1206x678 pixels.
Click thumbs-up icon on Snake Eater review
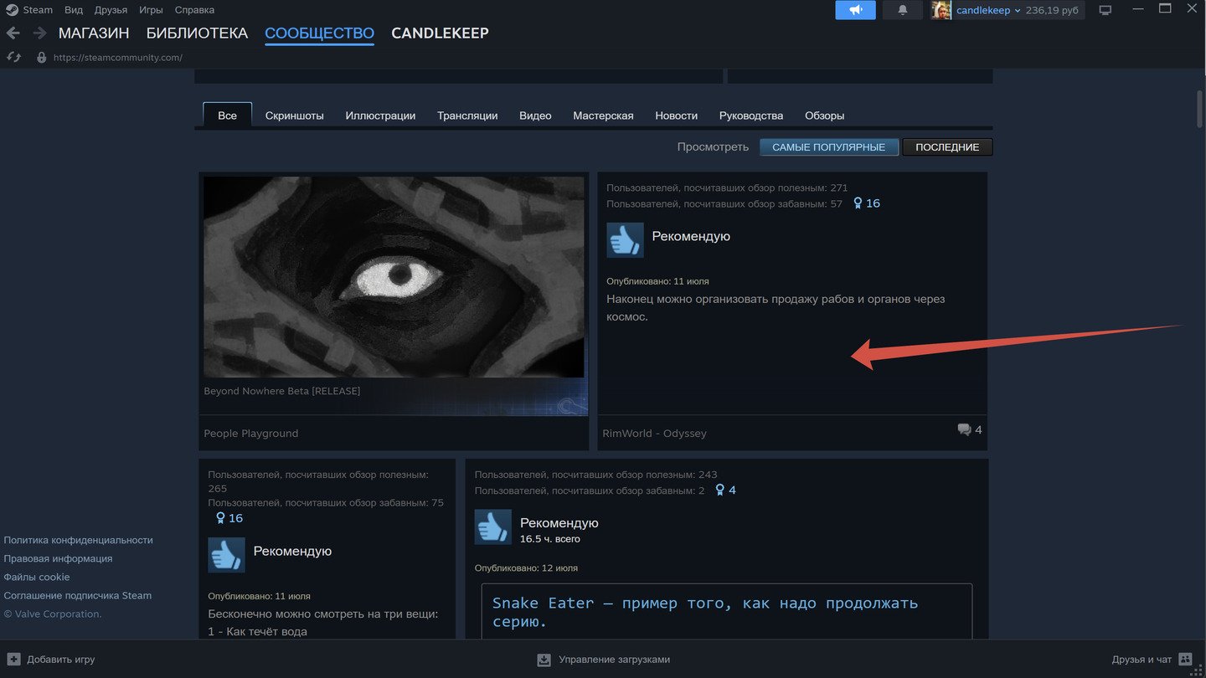[492, 527]
